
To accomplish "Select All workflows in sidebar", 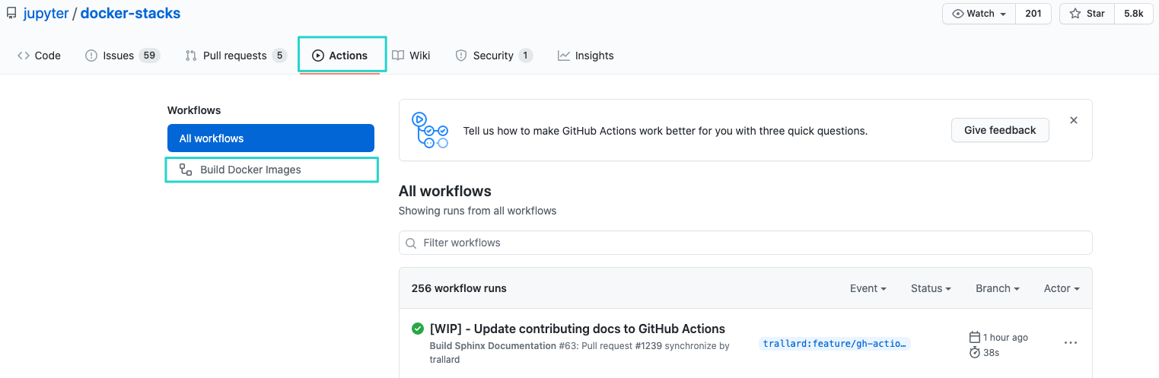I will [x=271, y=138].
